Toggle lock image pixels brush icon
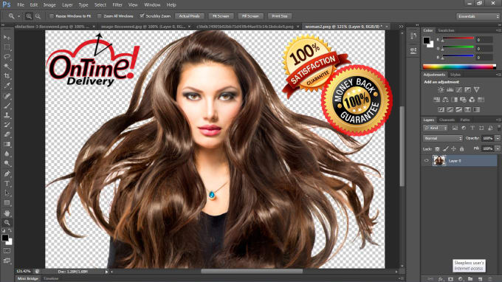502x282 pixels. [x=446, y=149]
